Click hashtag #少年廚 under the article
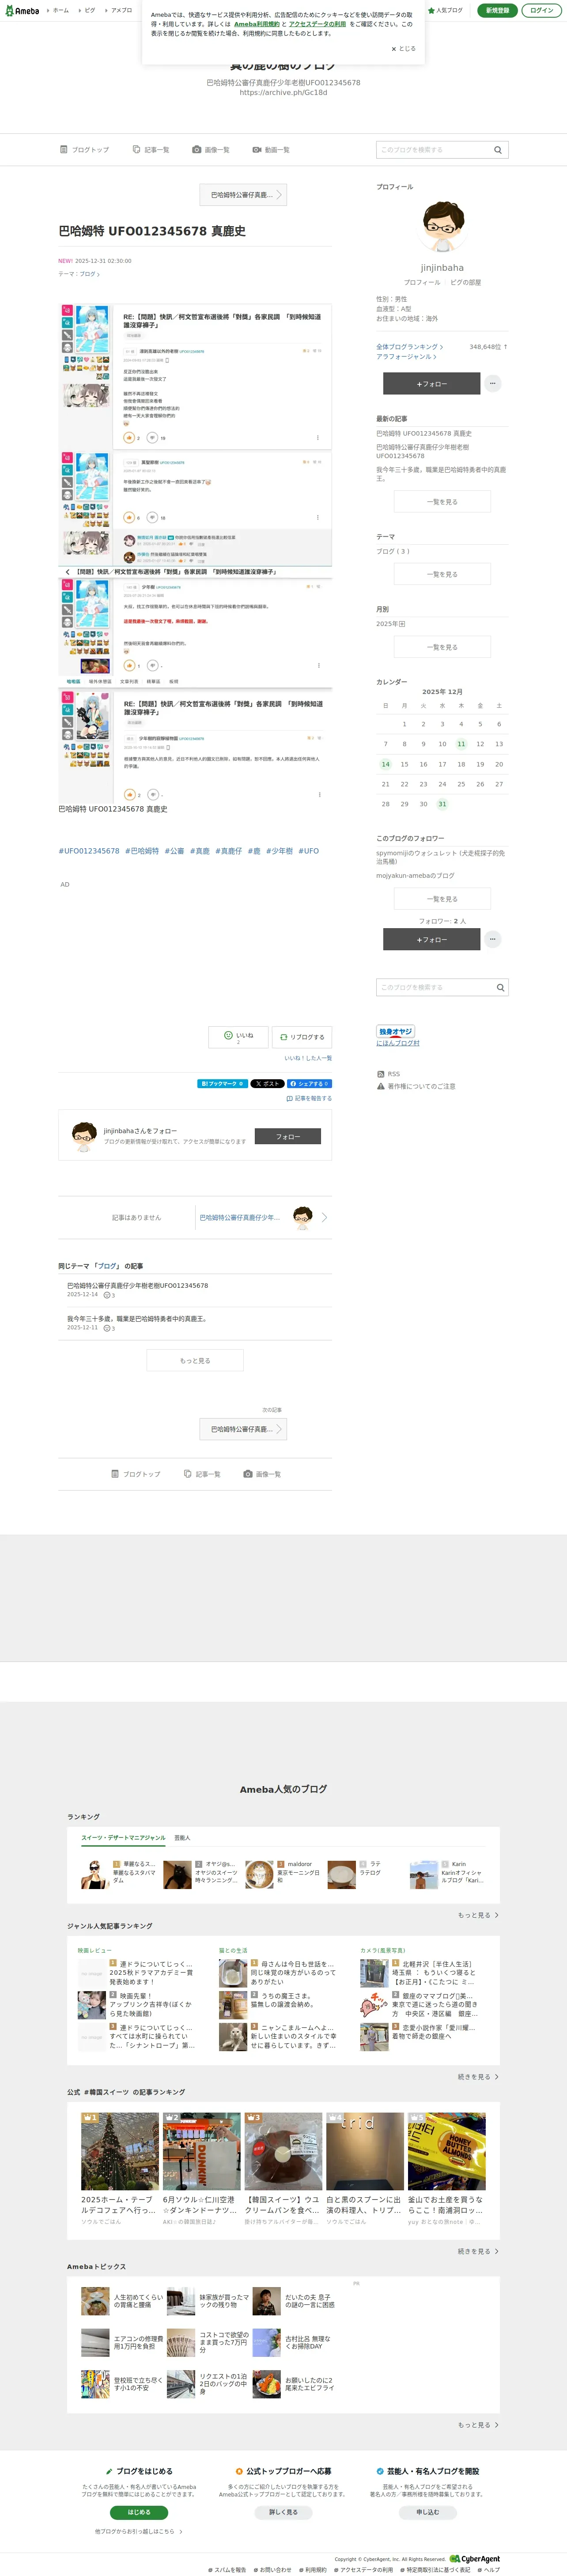This screenshot has width=567, height=2576. point(279,851)
